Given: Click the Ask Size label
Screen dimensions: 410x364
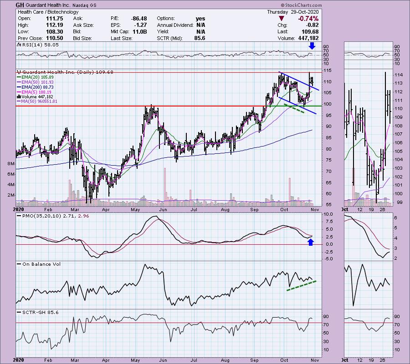Looking at the screenshot, I should [x=83, y=25].
